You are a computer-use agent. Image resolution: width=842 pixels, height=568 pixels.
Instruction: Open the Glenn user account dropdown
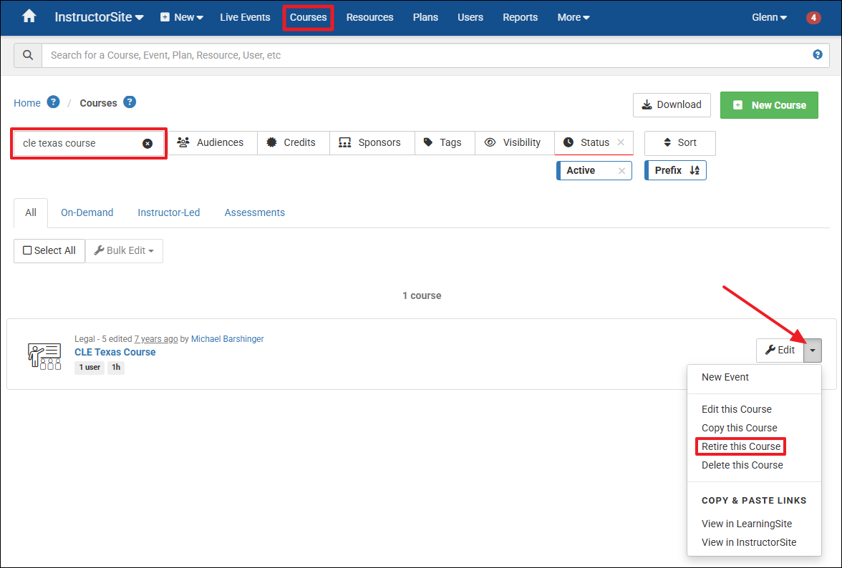click(x=769, y=17)
